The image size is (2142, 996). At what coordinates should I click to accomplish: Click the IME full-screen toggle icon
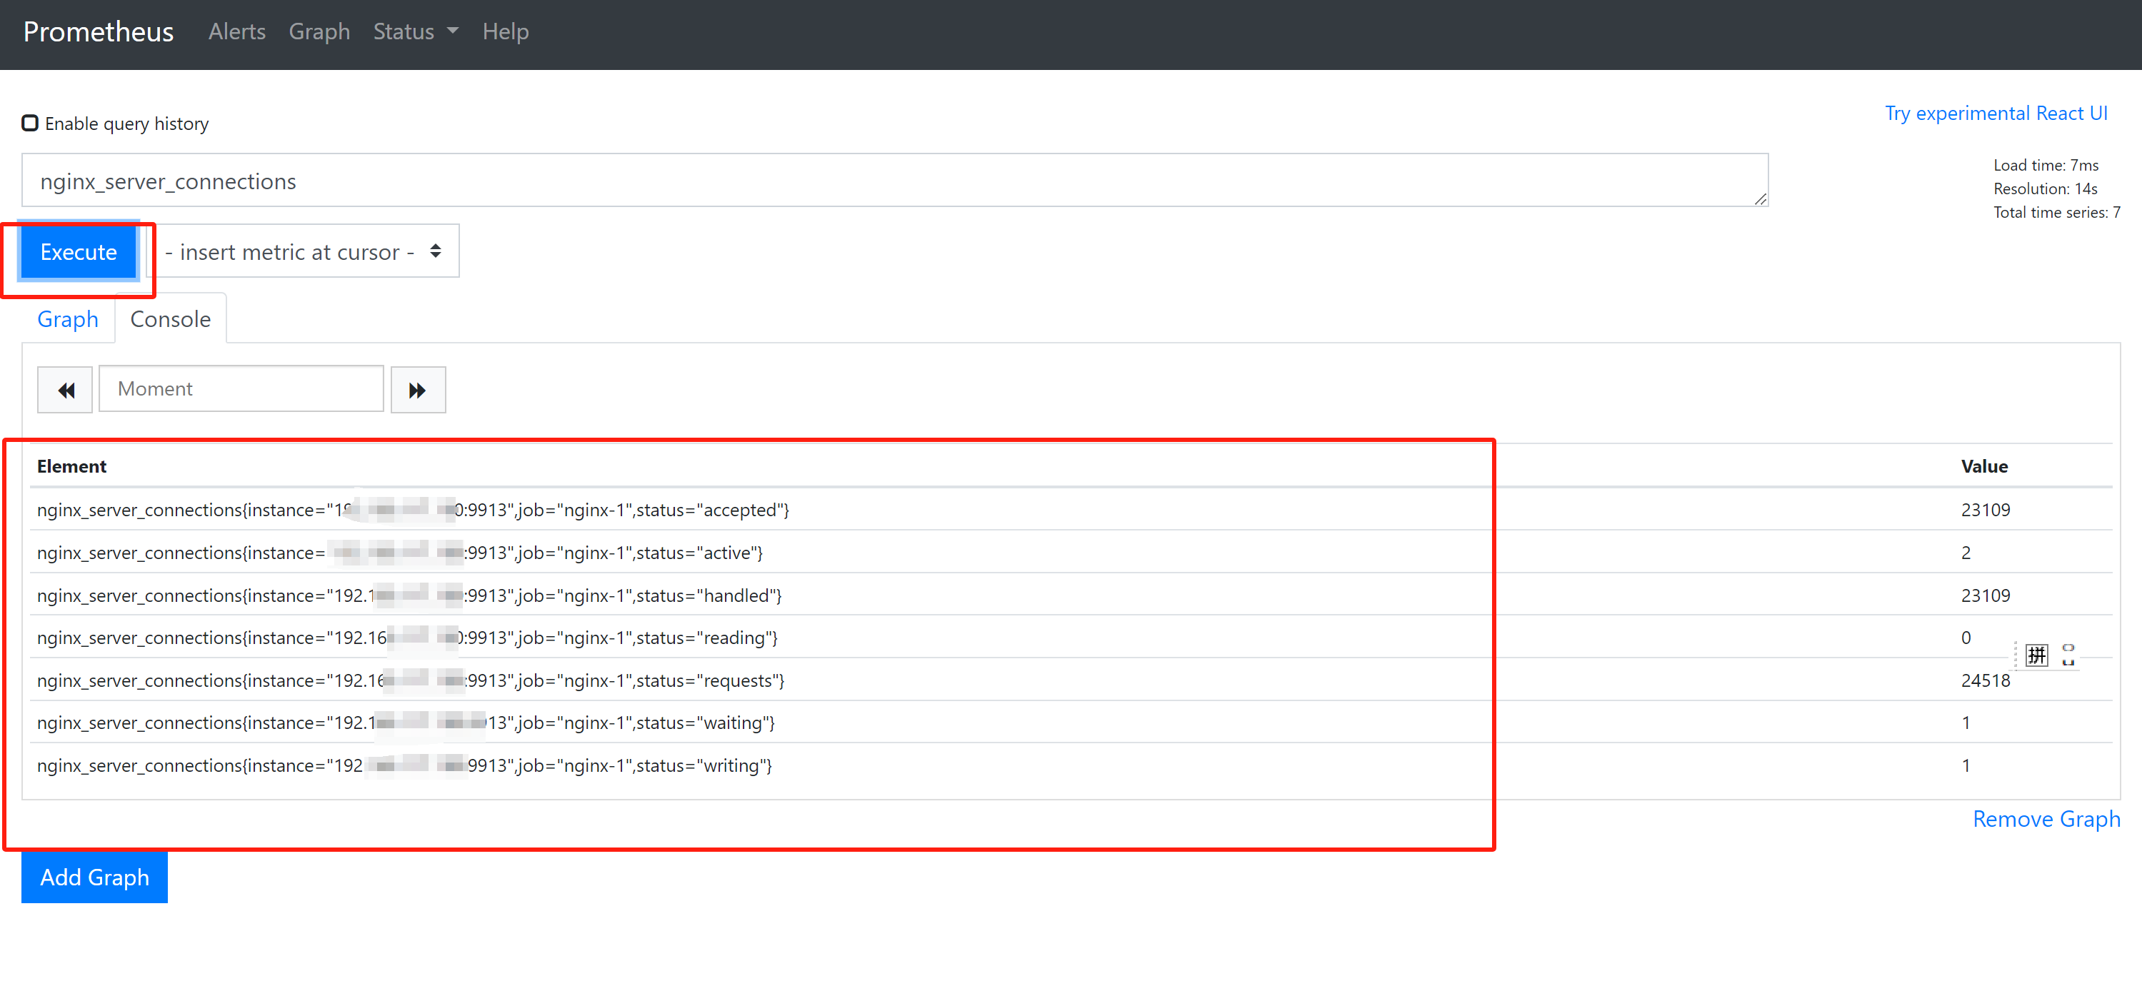[x=2068, y=655]
